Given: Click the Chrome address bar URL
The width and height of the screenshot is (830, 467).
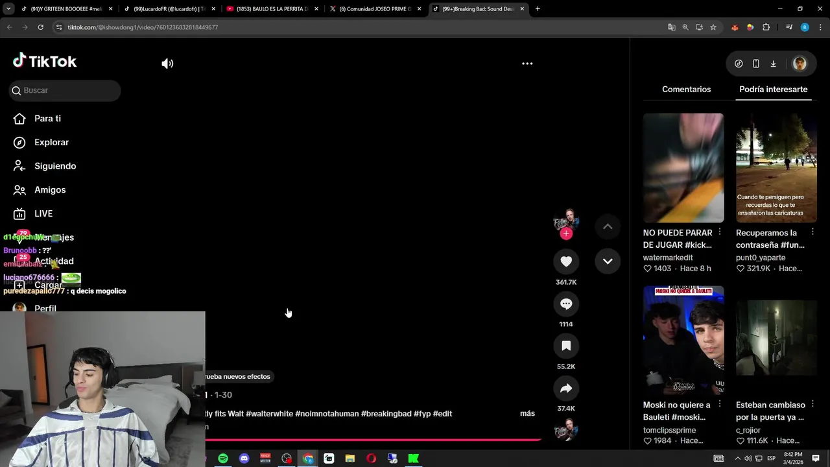Looking at the screenshot, I should (143, 27).
